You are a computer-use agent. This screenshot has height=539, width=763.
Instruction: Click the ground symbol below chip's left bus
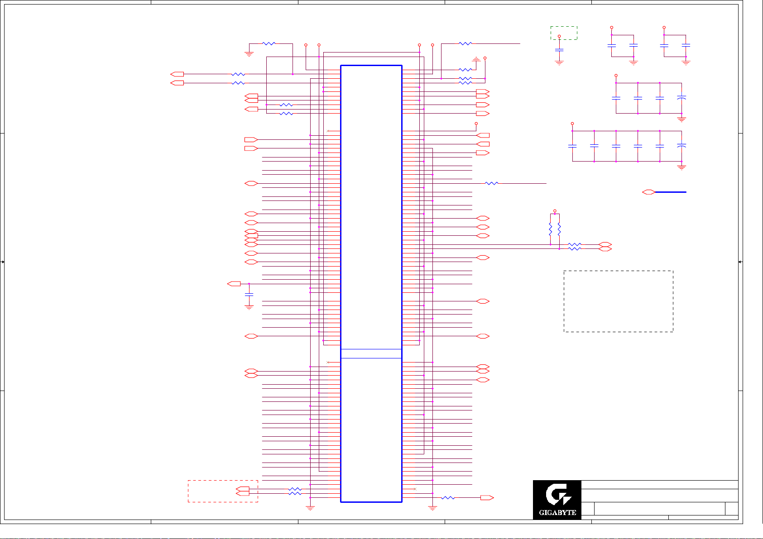pyautogui.click(x=310, y=508)
